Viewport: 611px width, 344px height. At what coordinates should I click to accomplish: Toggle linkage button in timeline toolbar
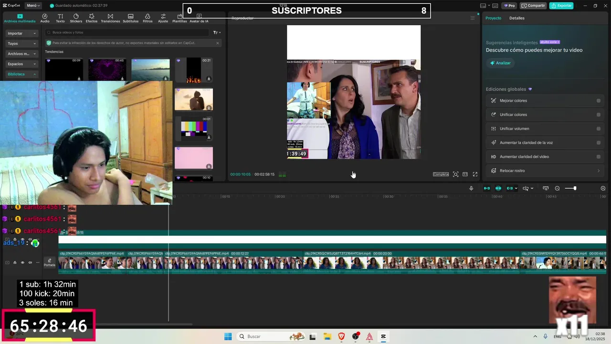coord(509,188)
